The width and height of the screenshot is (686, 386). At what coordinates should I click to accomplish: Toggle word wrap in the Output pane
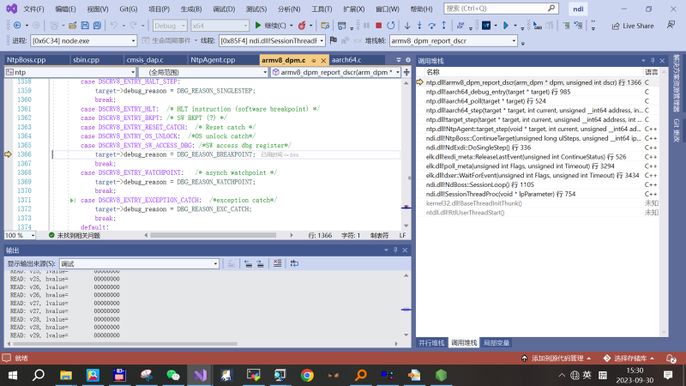tap(294, 263)
